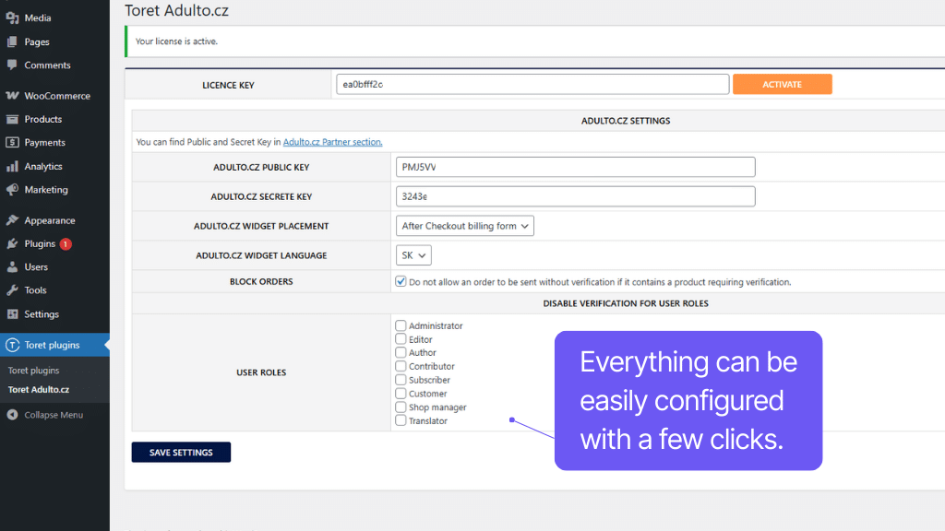The height and width of the screenshot is (531, 945).
Task: Check the Administrator role checkbox
Action: pos(401,325)
